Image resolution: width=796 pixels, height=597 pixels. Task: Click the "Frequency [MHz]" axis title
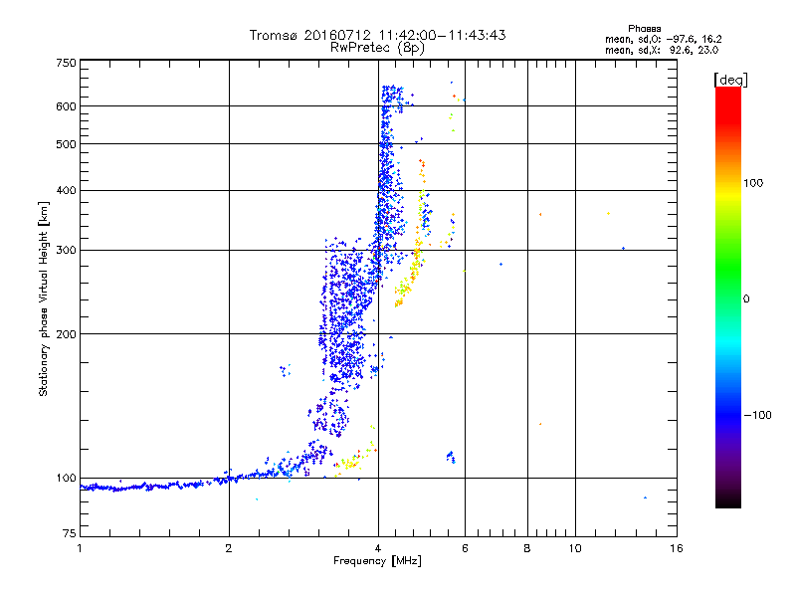[377, 561]
